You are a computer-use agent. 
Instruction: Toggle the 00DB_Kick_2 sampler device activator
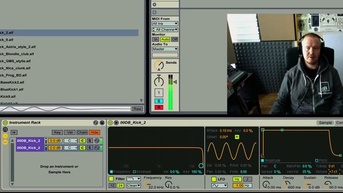pos(110,123)
